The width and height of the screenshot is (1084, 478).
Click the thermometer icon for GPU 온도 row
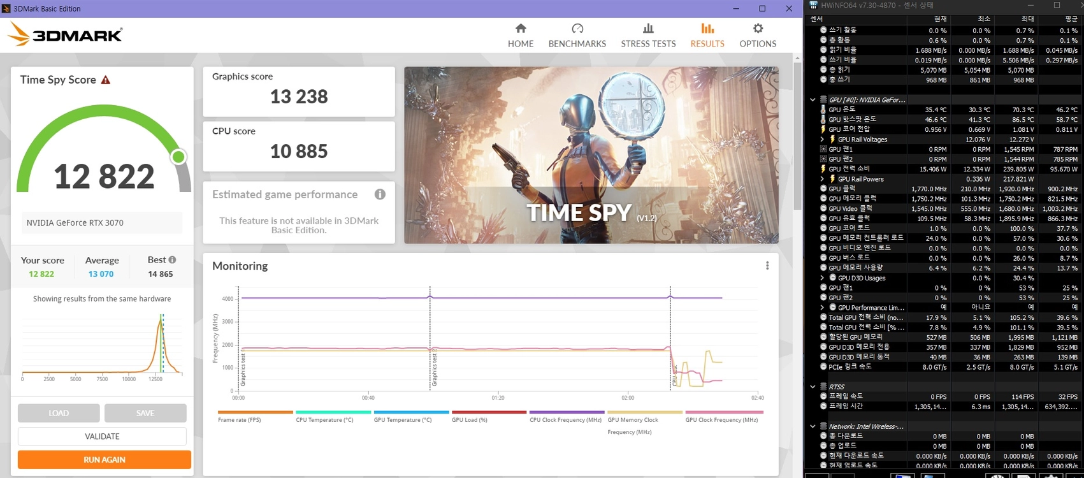[x=823, y=110]
